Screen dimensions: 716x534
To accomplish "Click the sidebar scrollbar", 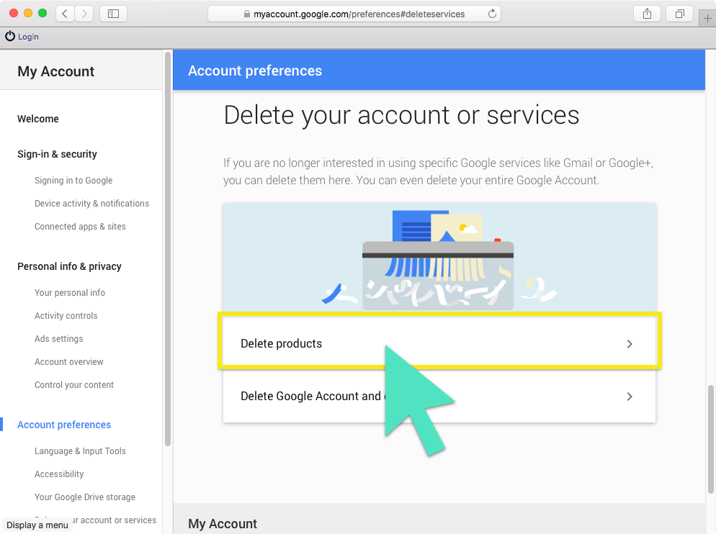I will click(x=168, y=249).
